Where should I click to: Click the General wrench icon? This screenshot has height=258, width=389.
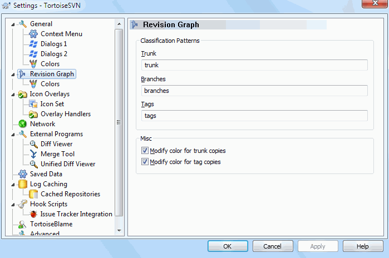point(23,24)
